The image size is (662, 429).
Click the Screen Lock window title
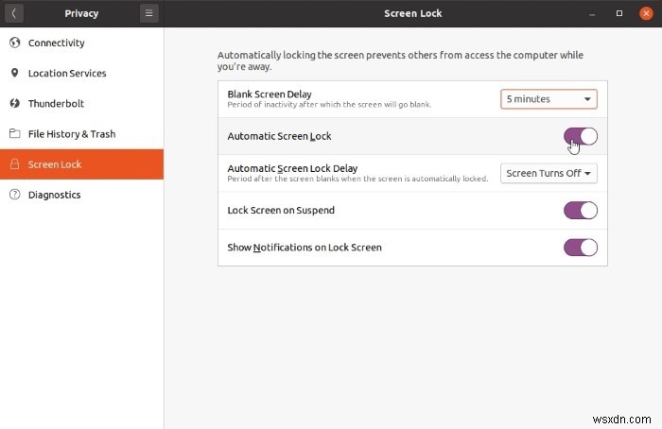413,13
